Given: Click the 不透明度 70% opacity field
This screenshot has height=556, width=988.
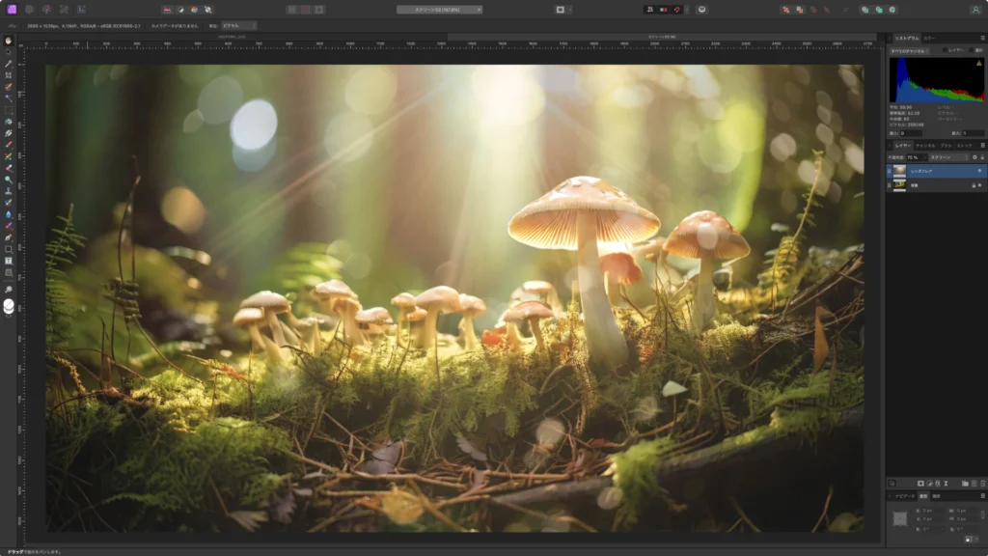Looking at the screenshot, I should tap(913, 156).
